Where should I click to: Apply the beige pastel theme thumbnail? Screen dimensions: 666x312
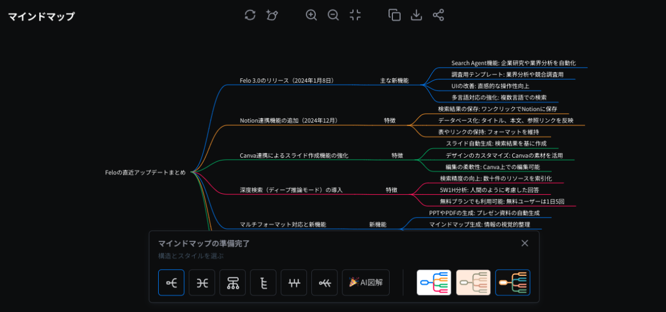473,283
